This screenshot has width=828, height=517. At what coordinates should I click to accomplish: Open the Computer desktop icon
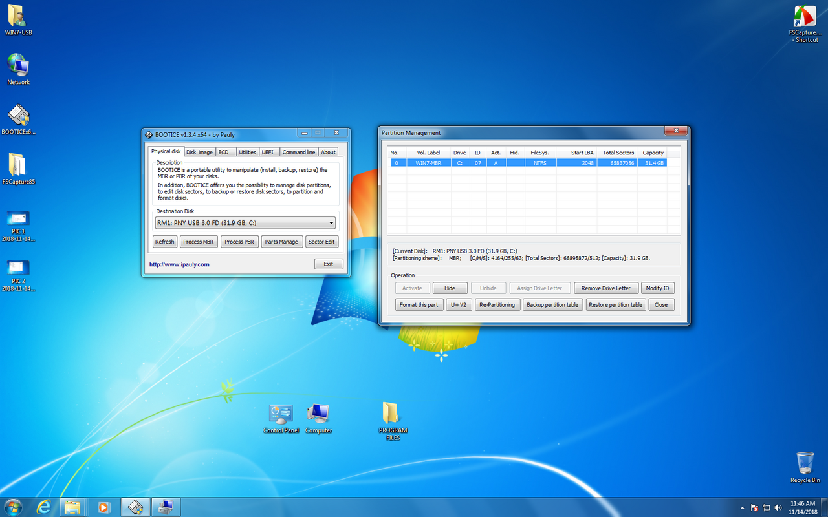(318, 419)
